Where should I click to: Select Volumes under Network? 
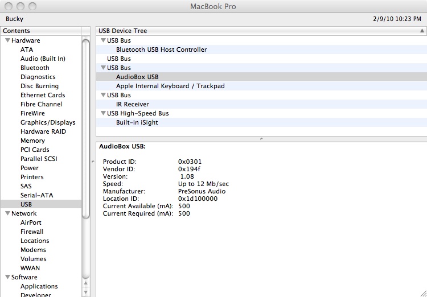33,259
